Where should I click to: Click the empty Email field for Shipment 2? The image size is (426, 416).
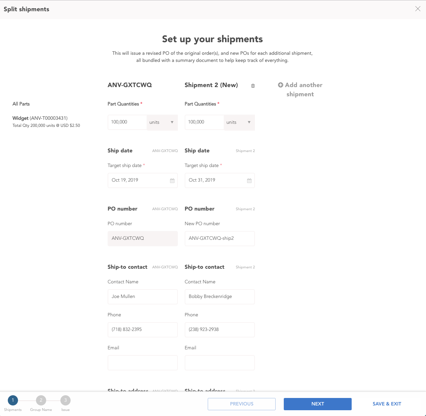pyautogui.click(x=220, y=363)
